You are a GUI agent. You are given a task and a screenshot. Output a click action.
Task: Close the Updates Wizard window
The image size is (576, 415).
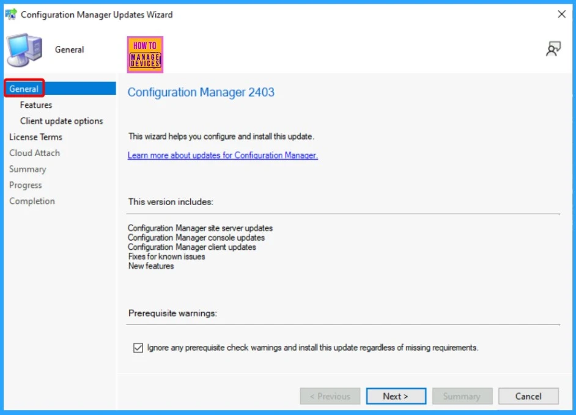[561, 14]
